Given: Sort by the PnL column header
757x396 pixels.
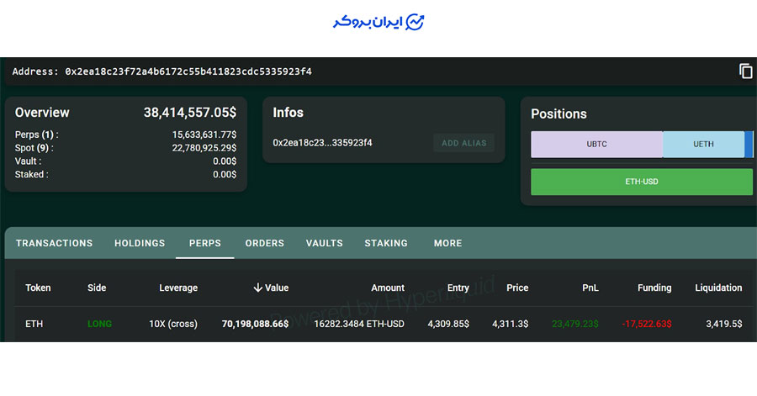Looking at the screenshot, I should tap(590, 288).
